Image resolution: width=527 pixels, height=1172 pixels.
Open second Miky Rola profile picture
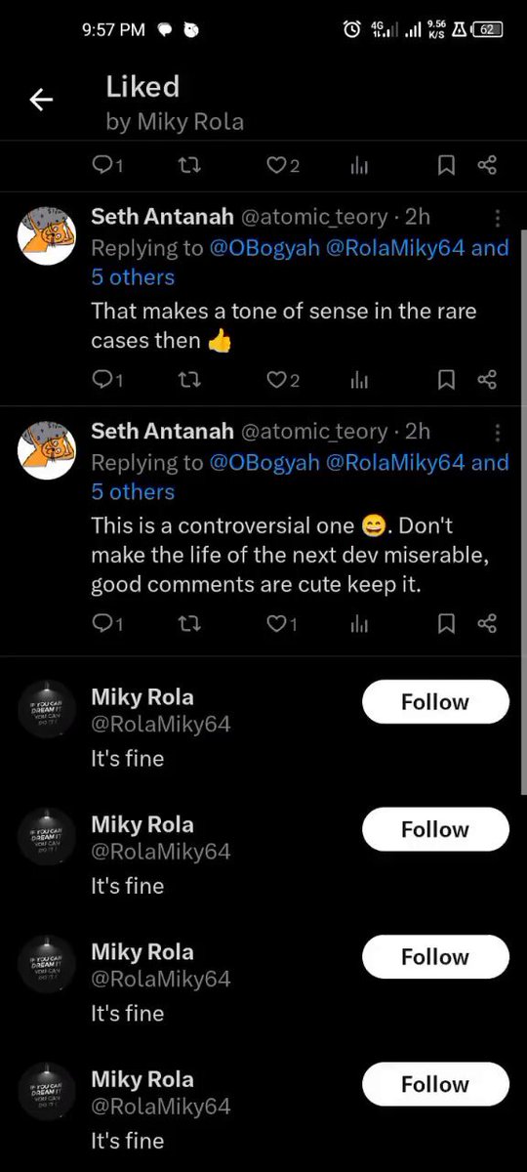point(48,837)
